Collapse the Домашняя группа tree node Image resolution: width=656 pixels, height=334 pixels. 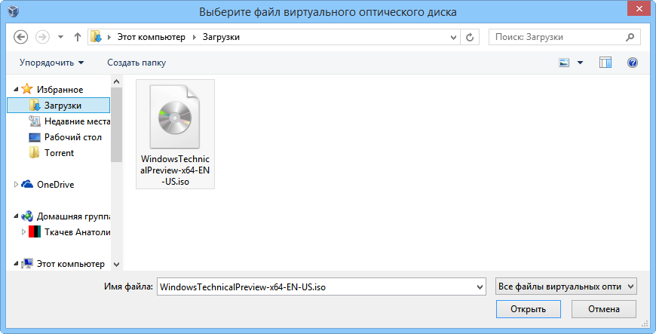coord(16,216)
